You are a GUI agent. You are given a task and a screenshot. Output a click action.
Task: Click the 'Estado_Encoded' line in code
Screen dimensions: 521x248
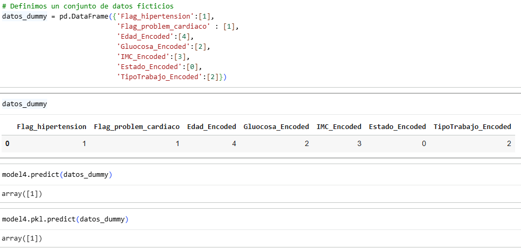pos(159,67)
